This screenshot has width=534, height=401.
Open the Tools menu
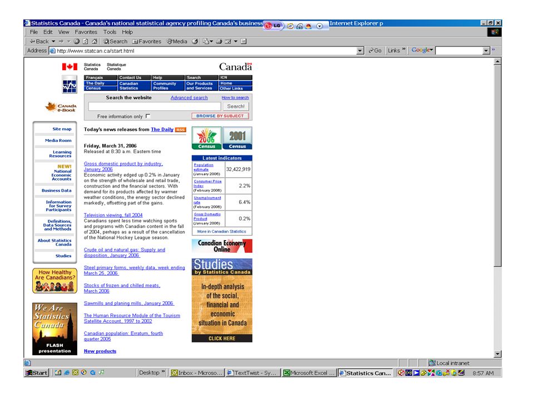110,32
